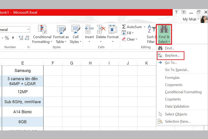
Task: Click the Excel Help question mark
Action: 176,12
